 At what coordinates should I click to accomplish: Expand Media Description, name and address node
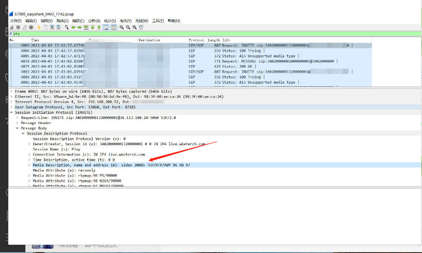29,165
